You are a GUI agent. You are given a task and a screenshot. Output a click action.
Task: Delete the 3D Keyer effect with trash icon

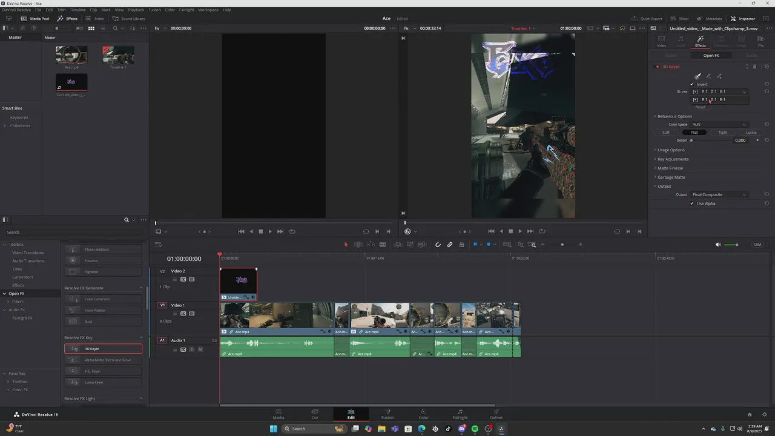[x=754, y=67]
